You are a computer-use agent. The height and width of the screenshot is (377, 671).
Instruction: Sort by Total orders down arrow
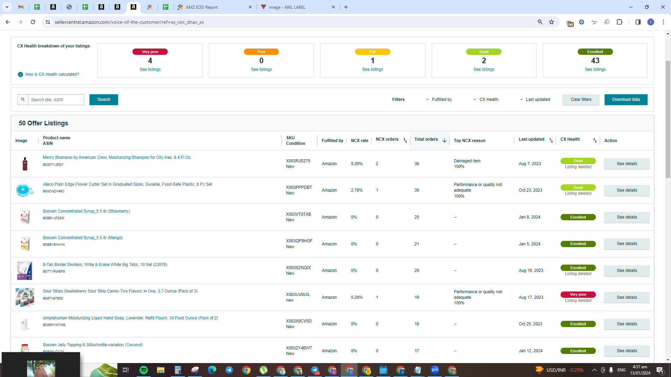pos(445,140)
